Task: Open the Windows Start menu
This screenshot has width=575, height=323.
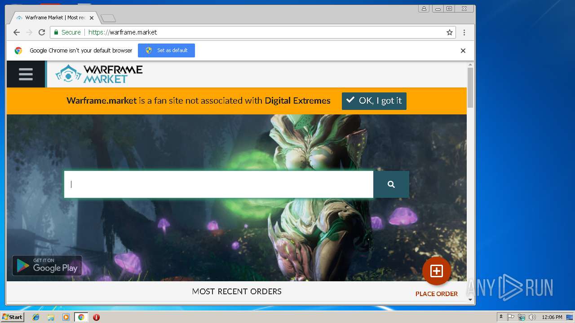Action: 12,317
